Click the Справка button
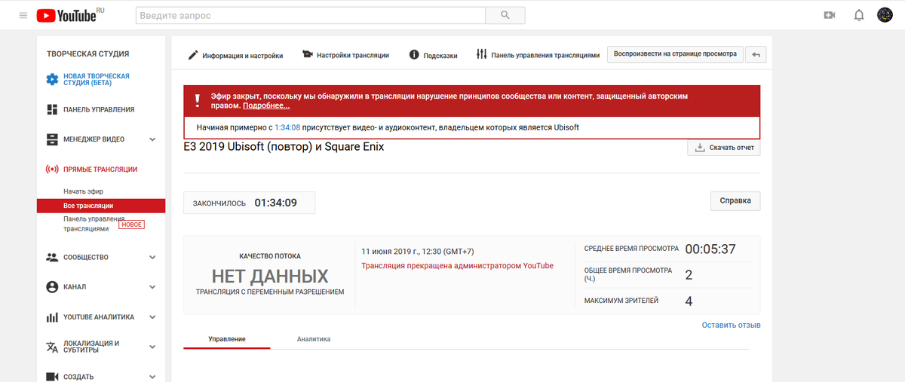The image size is (905, 382). pos(735,201)
